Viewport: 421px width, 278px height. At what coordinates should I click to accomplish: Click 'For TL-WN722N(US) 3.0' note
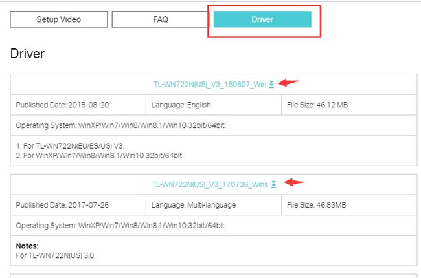click(x=55, y=255)
